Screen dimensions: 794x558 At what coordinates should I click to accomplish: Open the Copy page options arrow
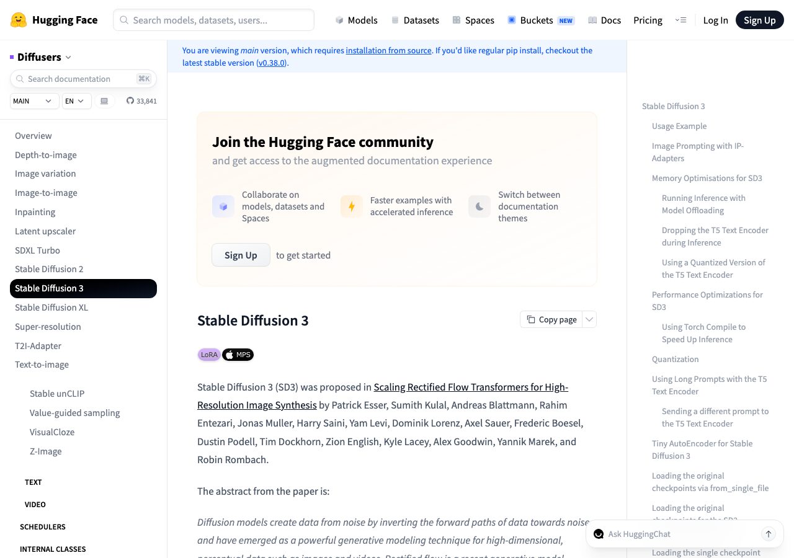tap(590, 319)
